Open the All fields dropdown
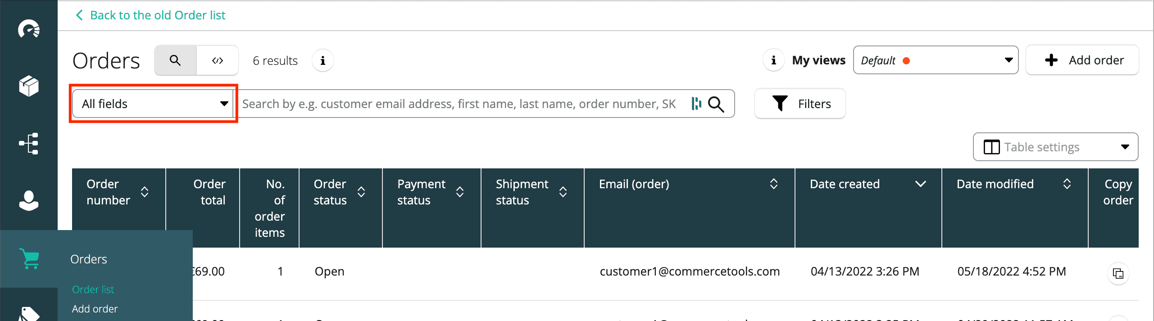The height and width of the screenshot is (321, 1154). click(153, 104)
